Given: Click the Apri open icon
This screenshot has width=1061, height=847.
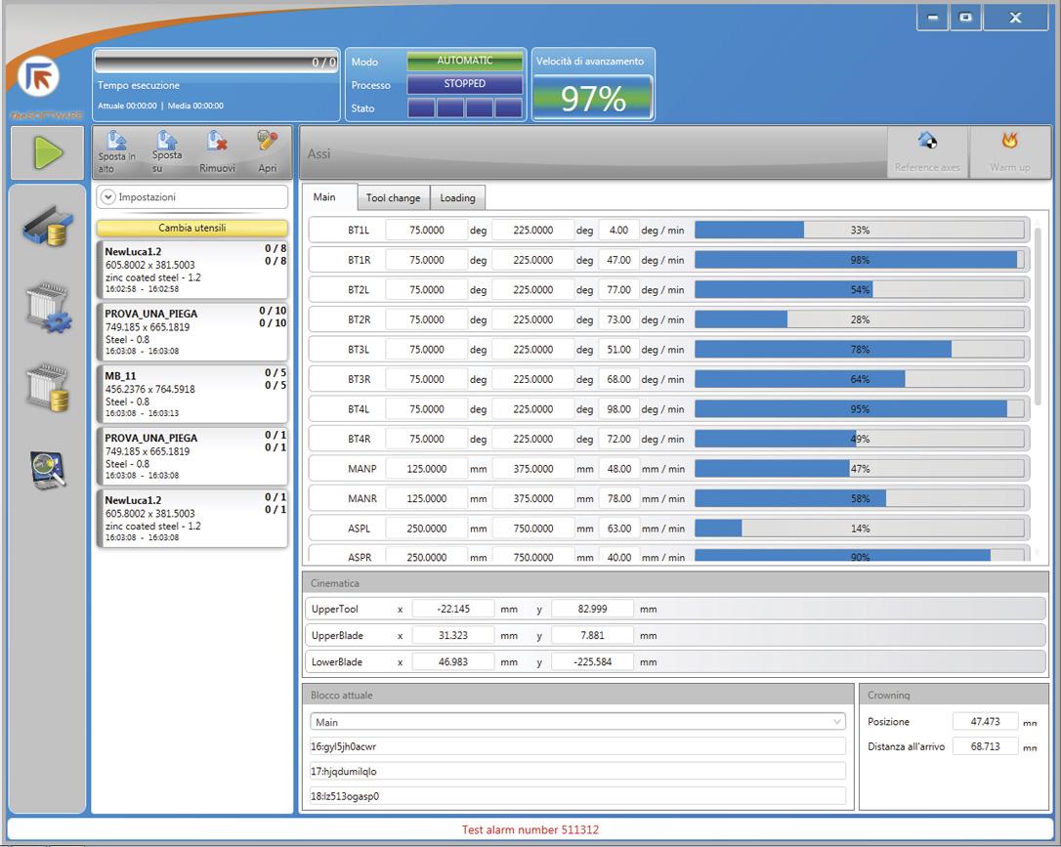Looking at the screenshot, I should pos(267,142).
